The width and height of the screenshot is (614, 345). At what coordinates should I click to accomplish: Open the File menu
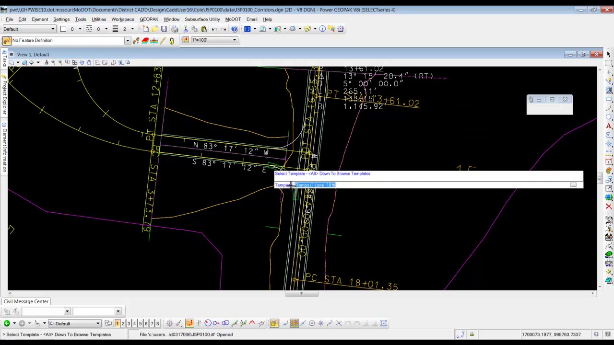pos(9,19)
